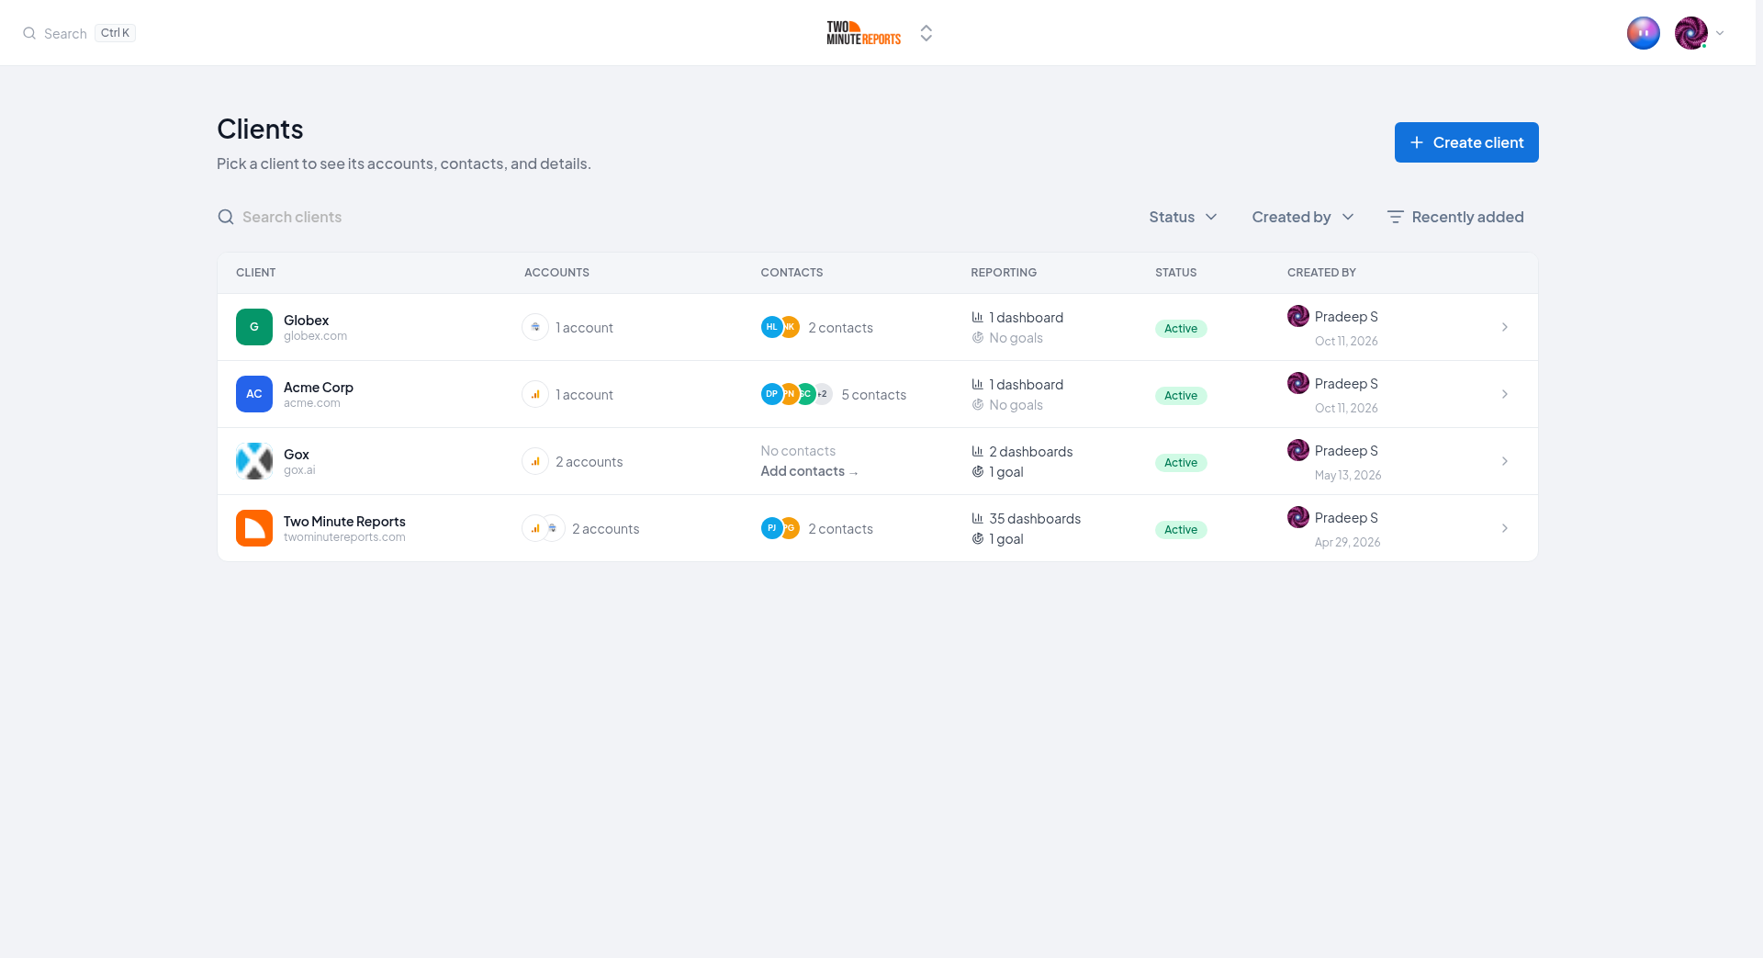Click the May 13, 2026 date
The height and width of the screenshot is (958, 1763).
click(1348, 475)
